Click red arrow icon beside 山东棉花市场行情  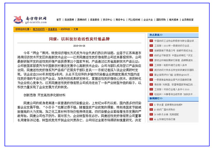tap(151, 119)
